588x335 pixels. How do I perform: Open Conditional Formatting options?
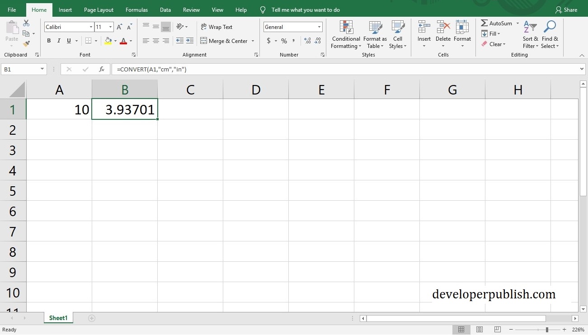[346, 35]
